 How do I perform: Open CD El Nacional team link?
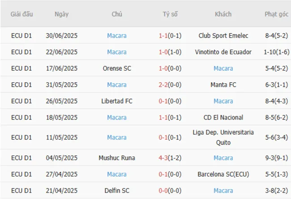click(x=223, y=117)
